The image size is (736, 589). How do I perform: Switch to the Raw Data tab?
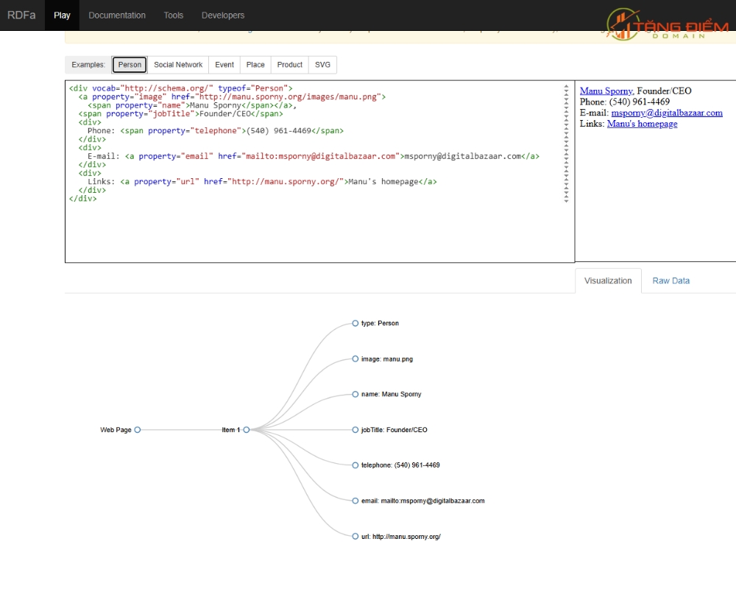(x=670, y=281)
